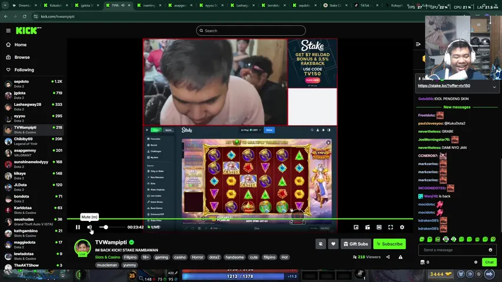Open the JLDota channel in sidebar

pos(33,187)
